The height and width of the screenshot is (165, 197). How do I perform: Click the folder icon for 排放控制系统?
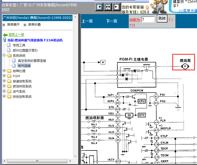pos(9,97)
